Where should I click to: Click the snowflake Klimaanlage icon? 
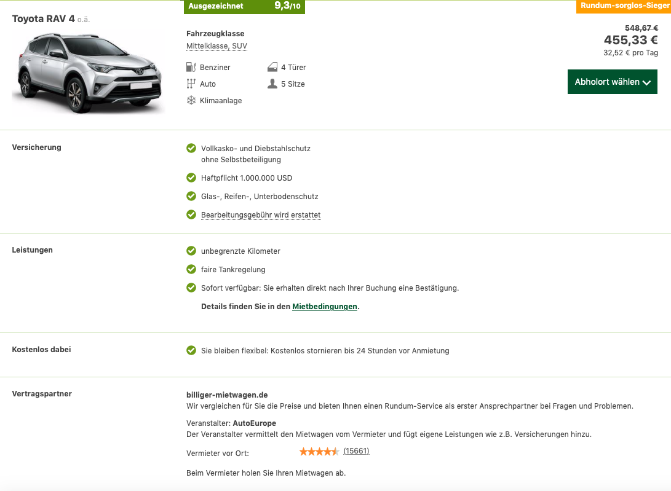coord(191,101)
